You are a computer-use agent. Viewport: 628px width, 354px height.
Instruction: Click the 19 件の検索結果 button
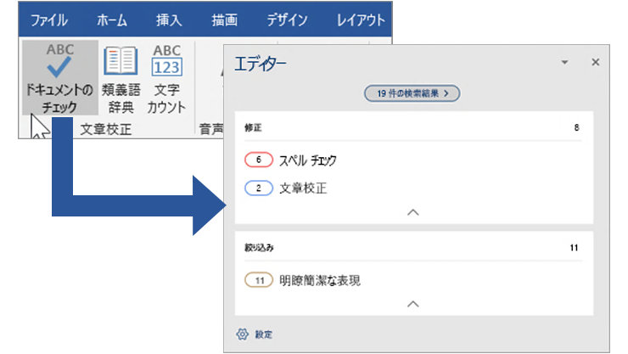(x=412, y=93)
